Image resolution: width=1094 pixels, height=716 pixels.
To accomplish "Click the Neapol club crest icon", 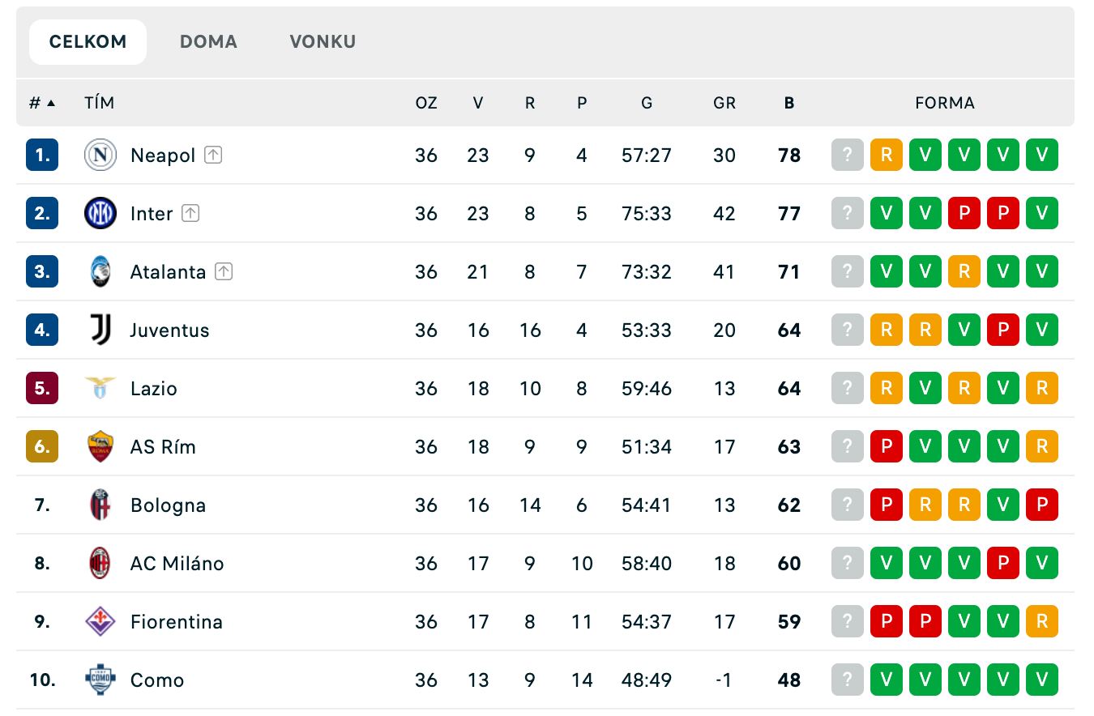I will [x=100, y=156].
